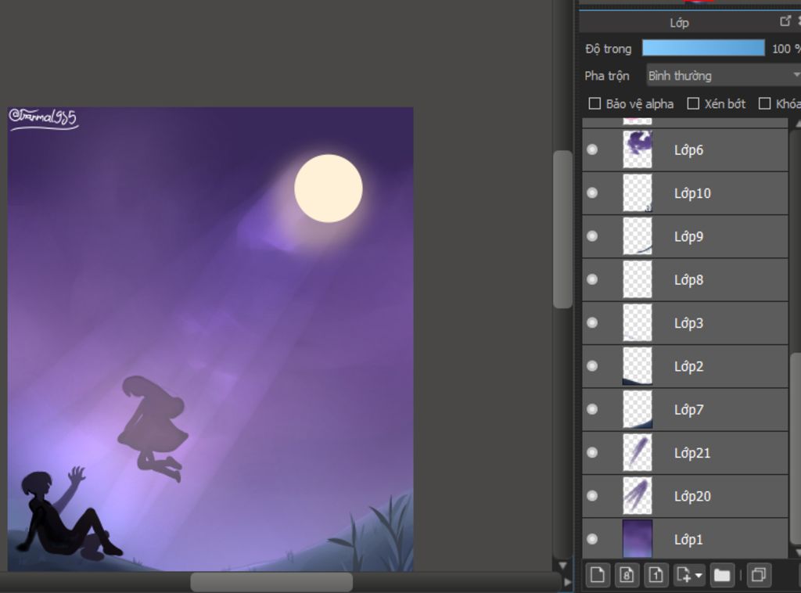Tick the Khóa lock checkbox

tap(765, 103)
